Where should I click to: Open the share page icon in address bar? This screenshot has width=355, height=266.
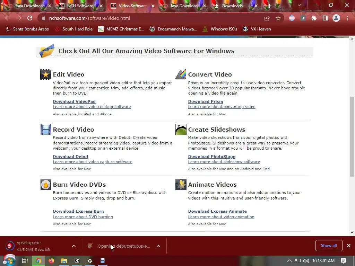[267, 18]
